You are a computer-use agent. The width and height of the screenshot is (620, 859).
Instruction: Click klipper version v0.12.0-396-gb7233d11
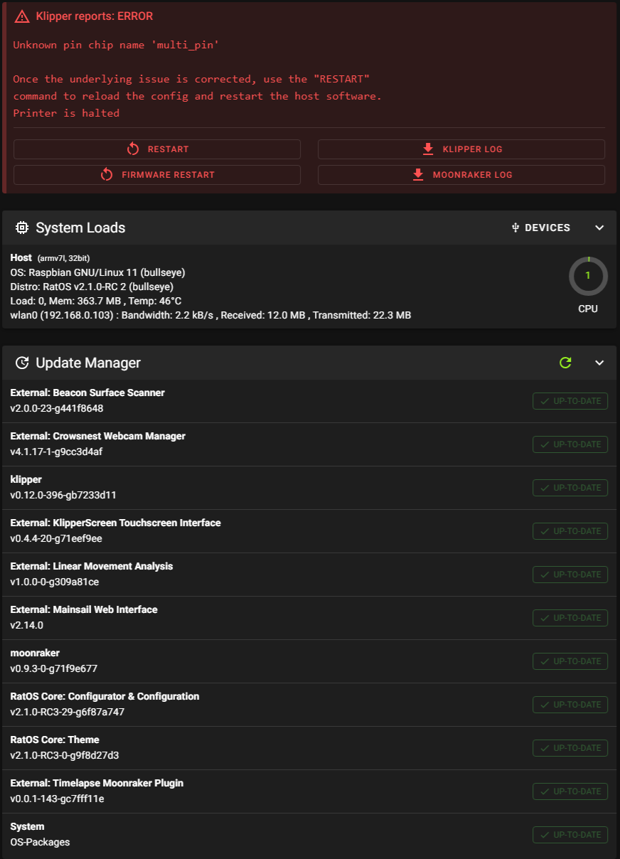[x=63, y=495]
